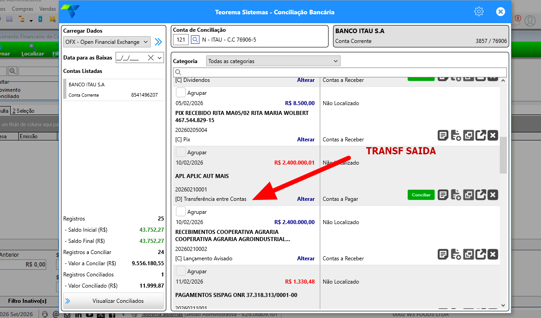Add a document on the PIX RECEBIDO row

click(x=456, y=136)
